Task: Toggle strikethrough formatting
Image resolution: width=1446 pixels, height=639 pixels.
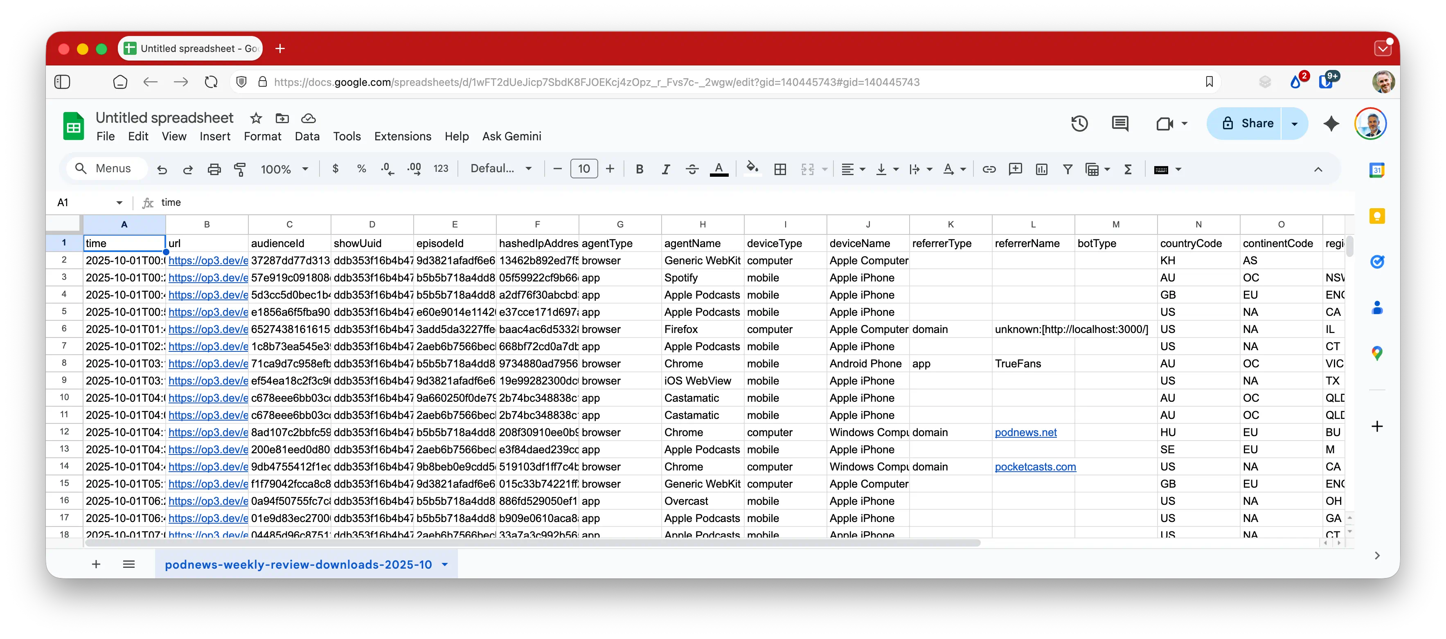Action: tap(691, 169)
